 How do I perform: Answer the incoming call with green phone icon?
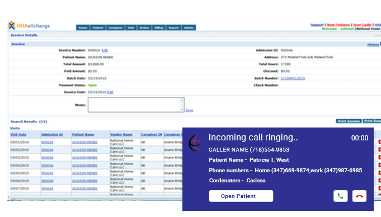pyautogui.click(x=340, y=196)
